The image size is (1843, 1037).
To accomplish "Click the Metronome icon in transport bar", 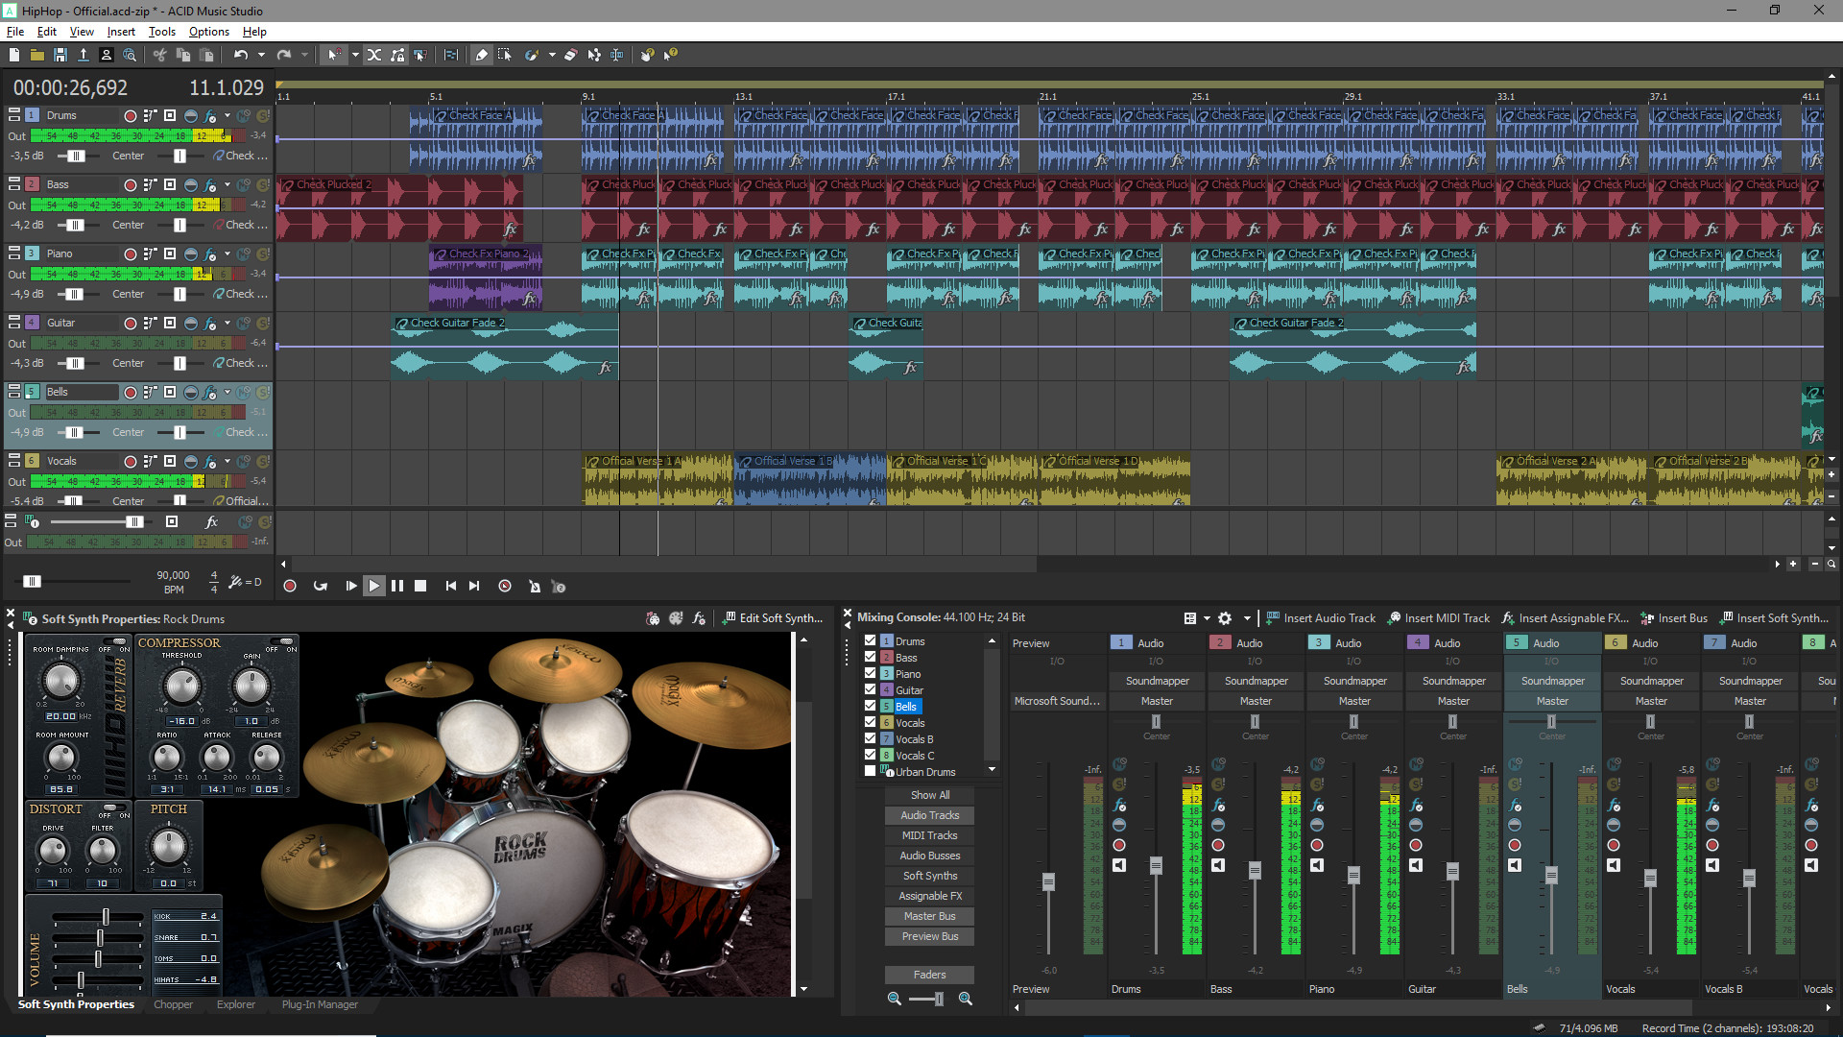I will (534, 585).
